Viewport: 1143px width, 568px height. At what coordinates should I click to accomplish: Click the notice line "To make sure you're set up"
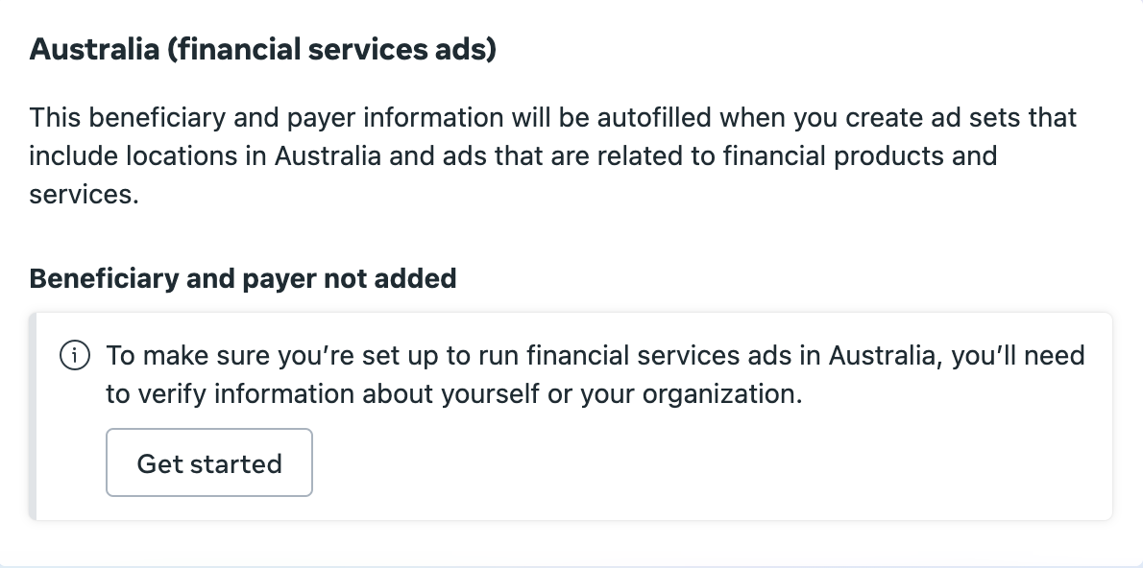(595, 356)
